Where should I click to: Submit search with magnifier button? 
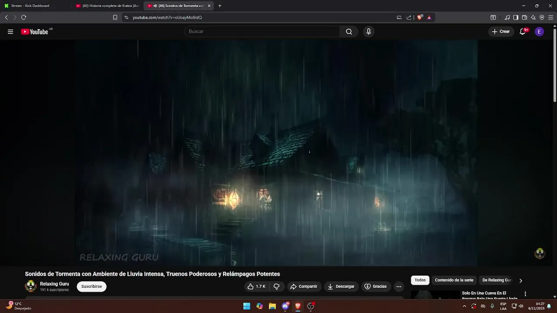click(349, 32)
